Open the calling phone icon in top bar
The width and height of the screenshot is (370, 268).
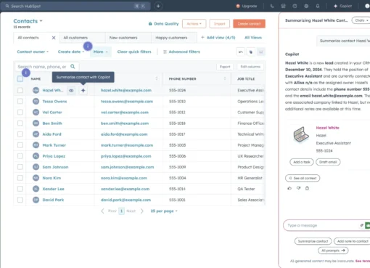[272, 6]
